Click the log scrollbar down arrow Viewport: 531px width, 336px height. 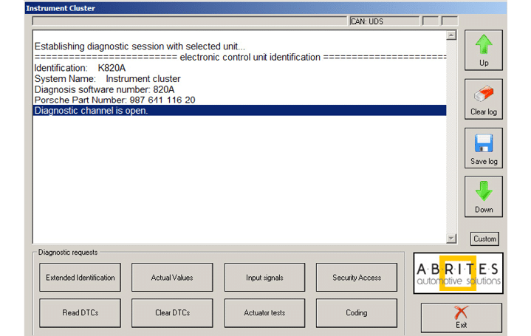coord(451,238)
